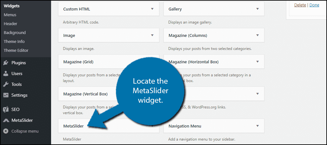Click the Delete link
The height and width of the screenshot is (145, 327).
click(x=300, y=5)
